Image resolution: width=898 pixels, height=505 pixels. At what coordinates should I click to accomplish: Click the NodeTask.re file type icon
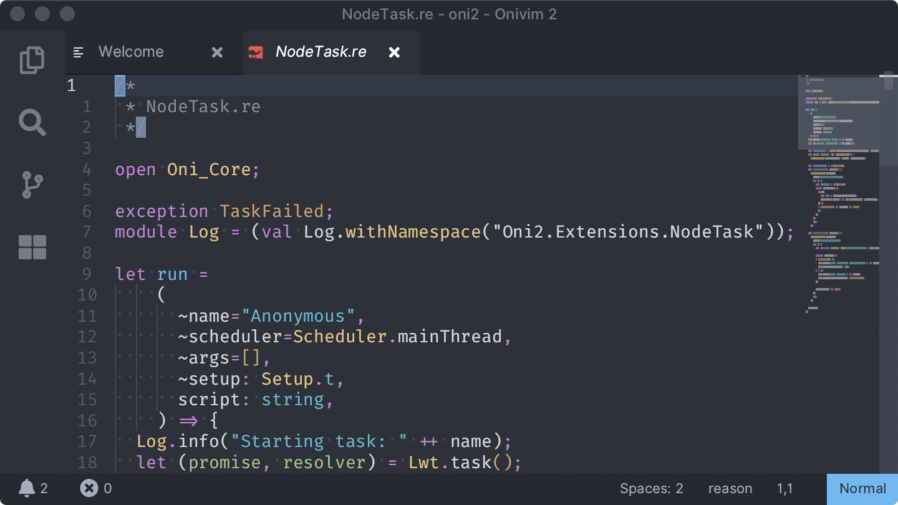[256, 52]
